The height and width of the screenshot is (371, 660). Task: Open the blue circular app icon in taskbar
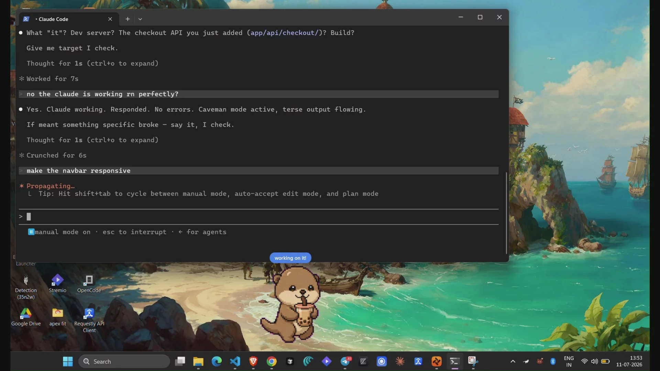pos(382,361)
